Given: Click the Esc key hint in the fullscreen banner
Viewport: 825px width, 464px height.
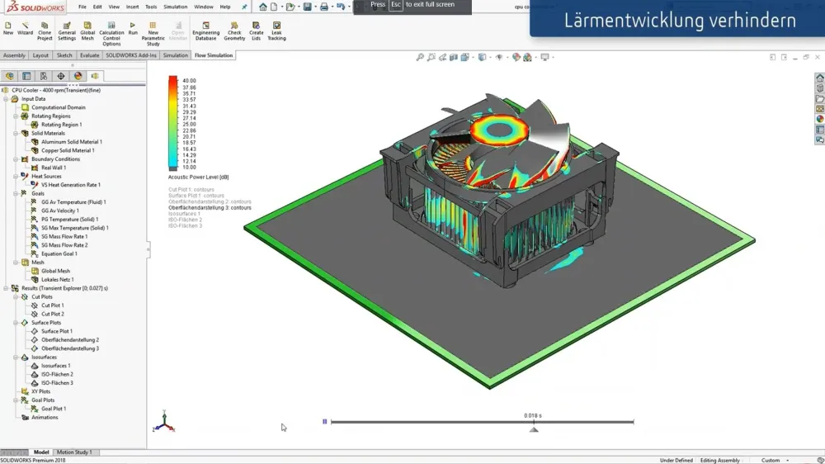Looking at the screenshot, I should (x=396, y=4).
